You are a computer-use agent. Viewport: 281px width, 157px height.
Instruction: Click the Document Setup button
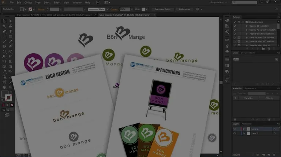click(162, 9)
